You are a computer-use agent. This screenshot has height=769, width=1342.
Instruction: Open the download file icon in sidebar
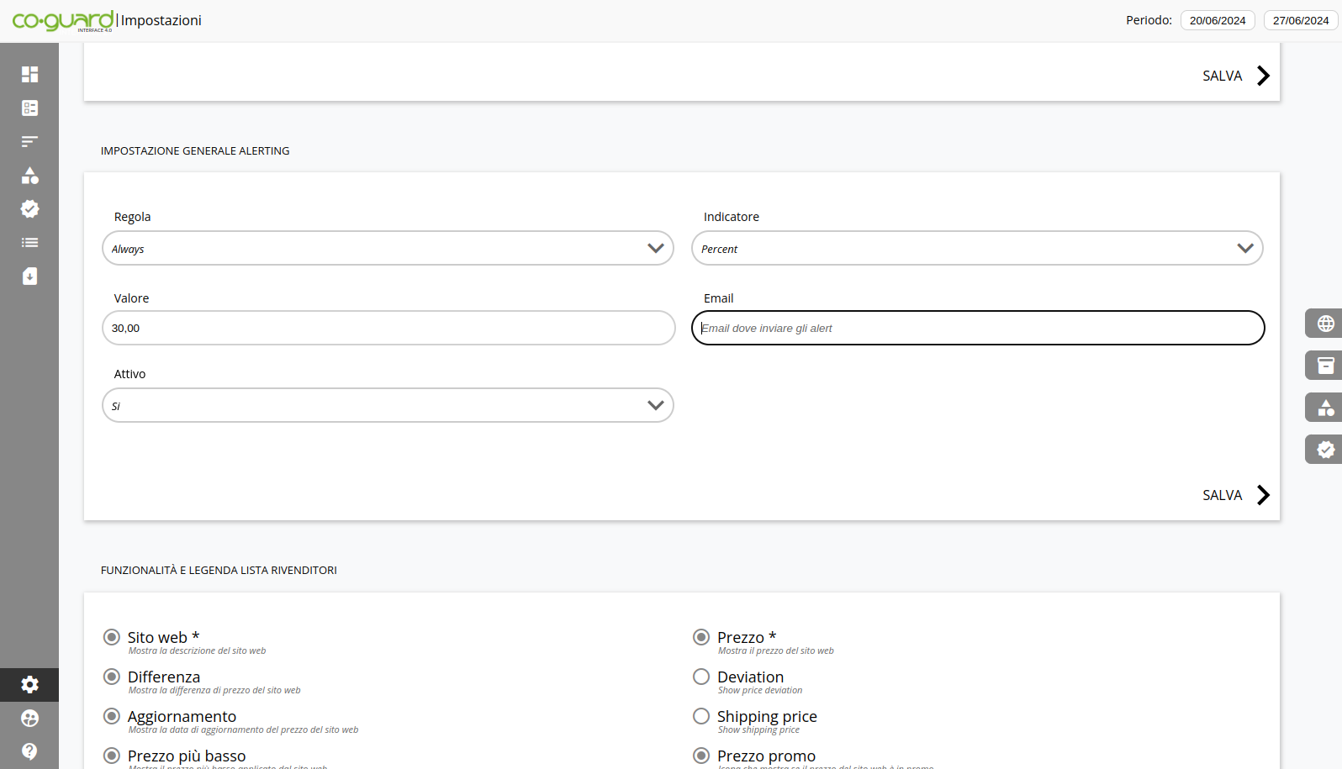(29, 277)
